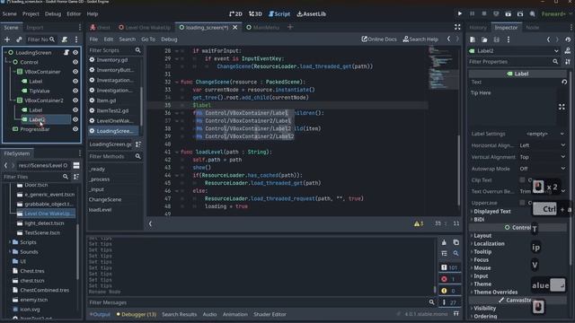Open Horizontal Alignment dropdown

(x=542, y=145)
